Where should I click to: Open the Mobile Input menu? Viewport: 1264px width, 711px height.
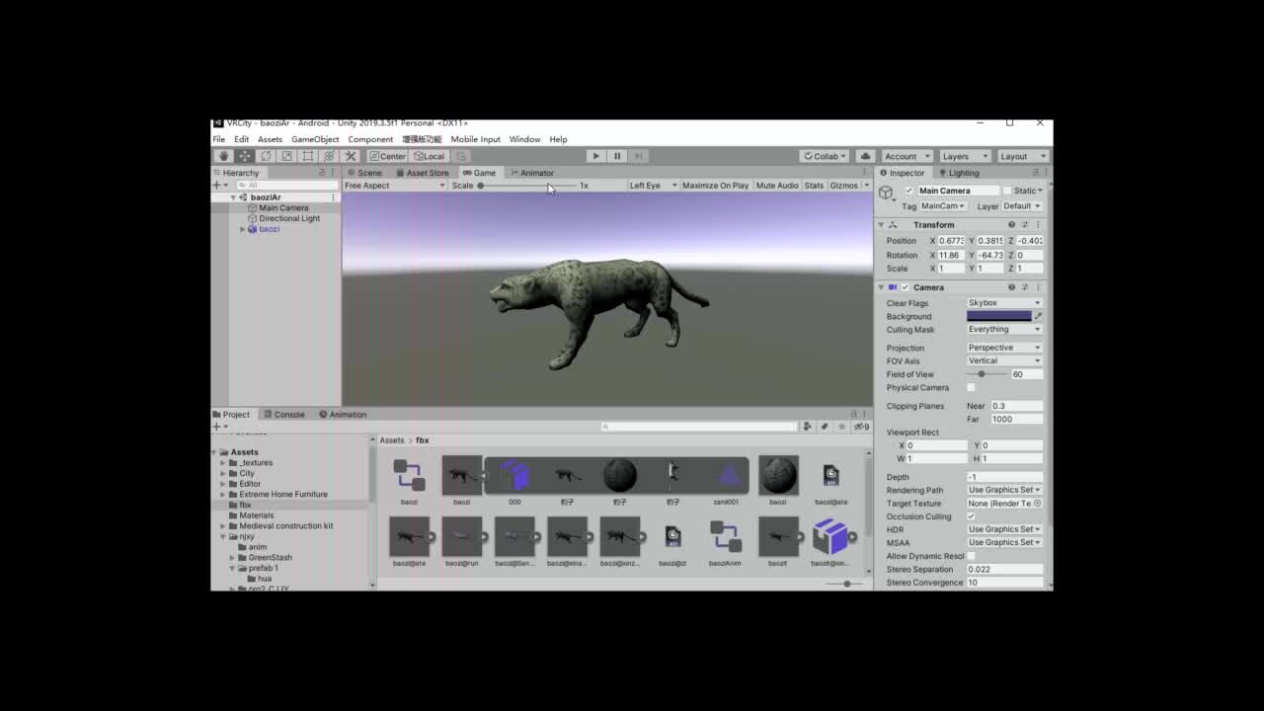tap(475, 139)
